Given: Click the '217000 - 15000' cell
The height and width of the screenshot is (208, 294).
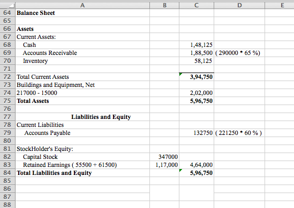Looking at the screenshot, I should click(82, 93).
